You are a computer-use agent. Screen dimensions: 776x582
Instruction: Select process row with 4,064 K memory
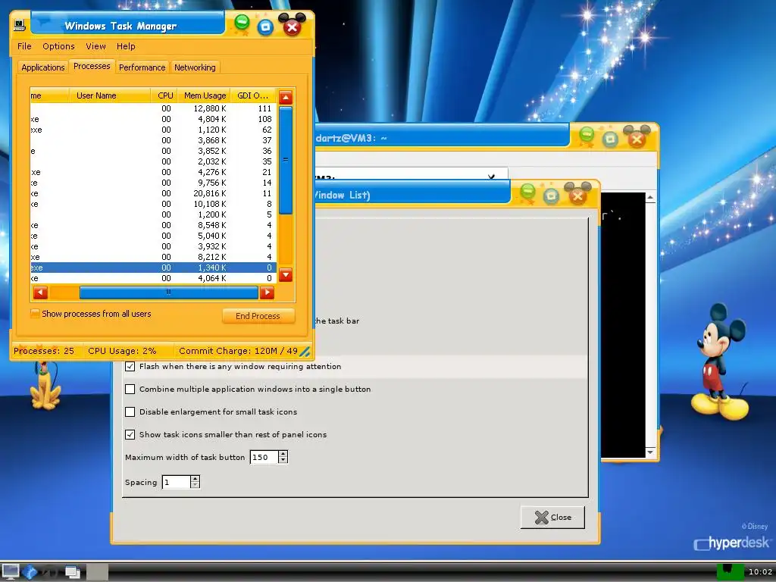(153, 278)
